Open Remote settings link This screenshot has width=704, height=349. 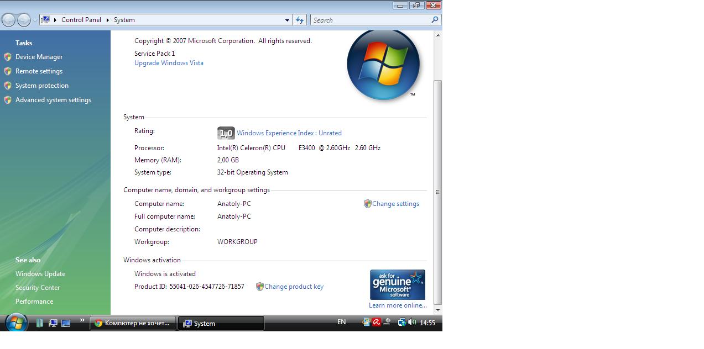(x=39, y=71)
